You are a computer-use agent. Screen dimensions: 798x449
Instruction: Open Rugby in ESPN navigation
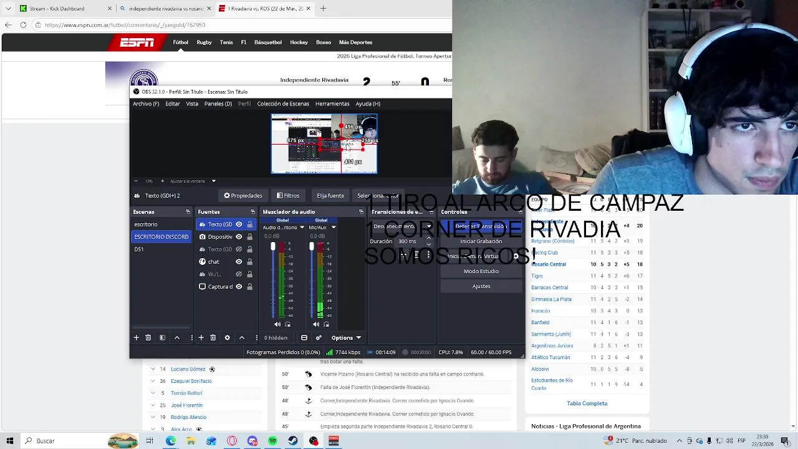[204, 42]
